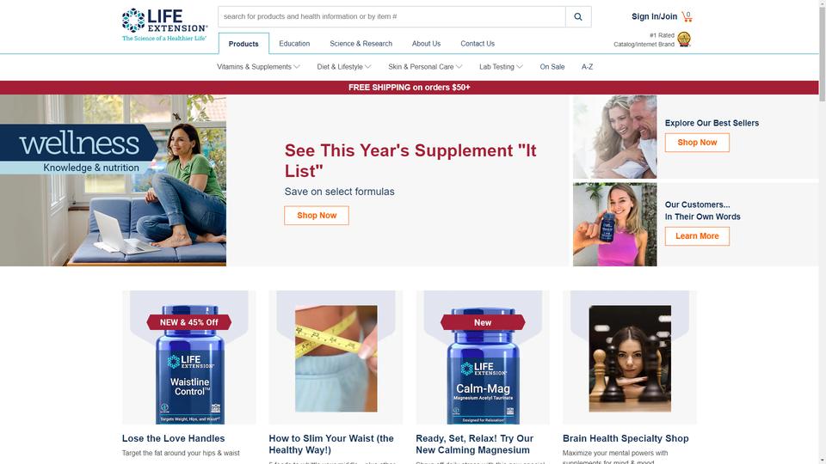
Task: Click the #1 Rated award badge
Action: pos(684,39)
